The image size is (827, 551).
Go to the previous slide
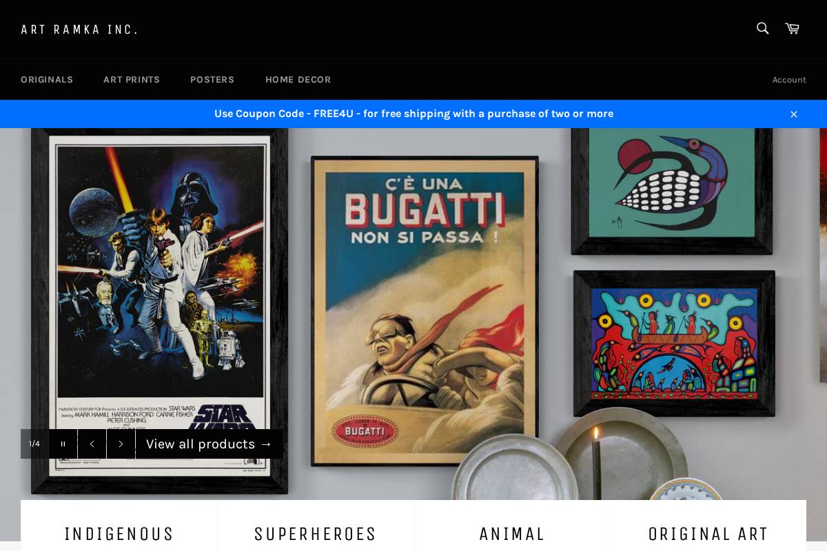pyautogui.click(x=92, y=444)
